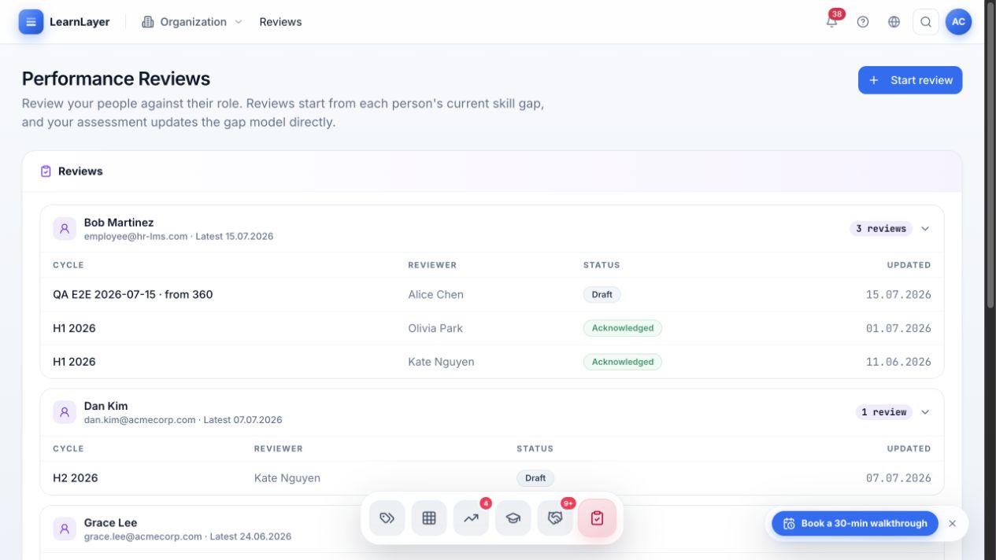This screenshot has width=996, height=560.
Task: Select the clipboard reviews icon in dock
Action: 597,518
